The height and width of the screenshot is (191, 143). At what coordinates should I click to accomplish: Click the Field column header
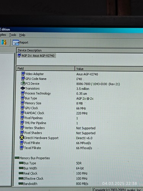coord(45,68)
